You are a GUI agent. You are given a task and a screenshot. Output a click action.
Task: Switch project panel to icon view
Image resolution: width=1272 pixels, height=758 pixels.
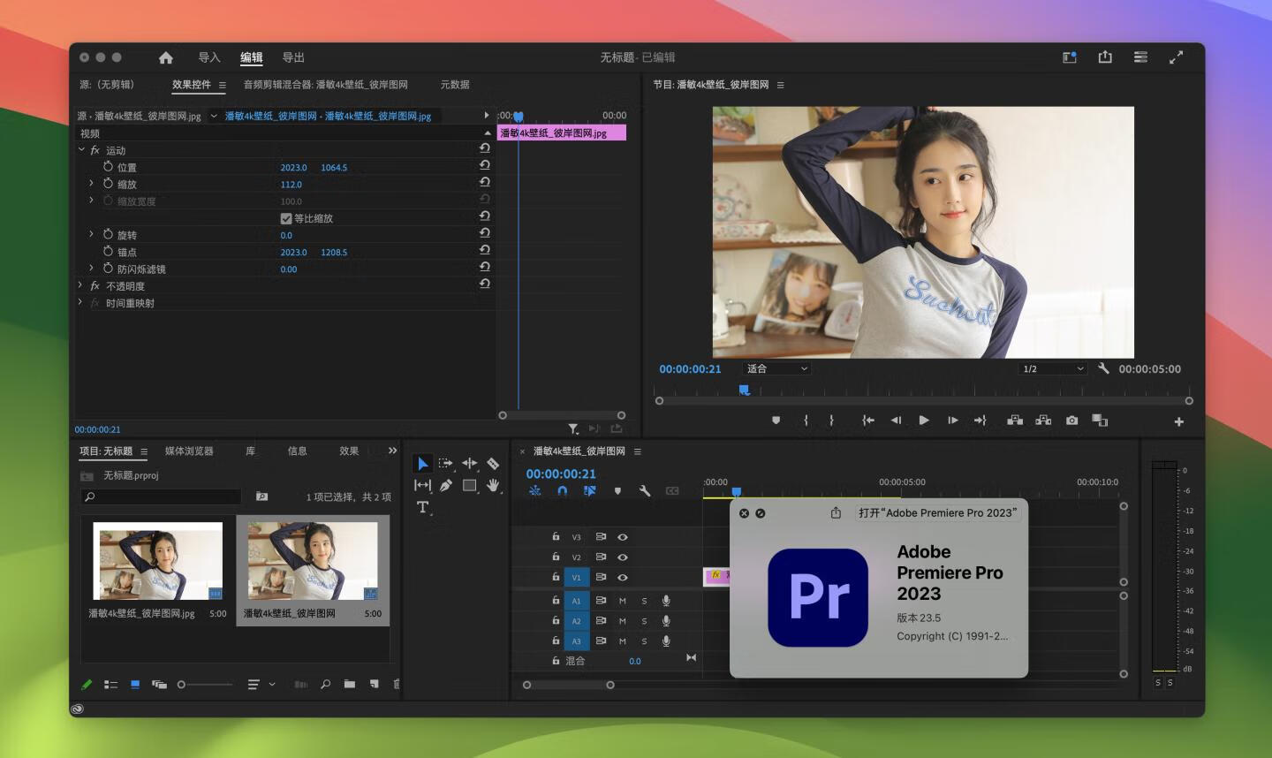pos(135,684)
